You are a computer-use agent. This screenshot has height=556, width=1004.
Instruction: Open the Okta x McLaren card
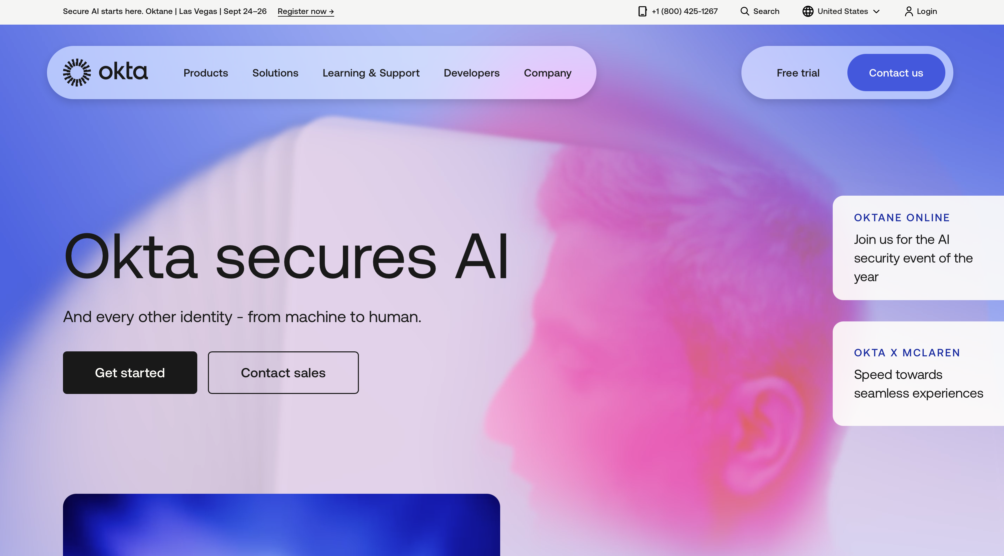click(918, 374)
